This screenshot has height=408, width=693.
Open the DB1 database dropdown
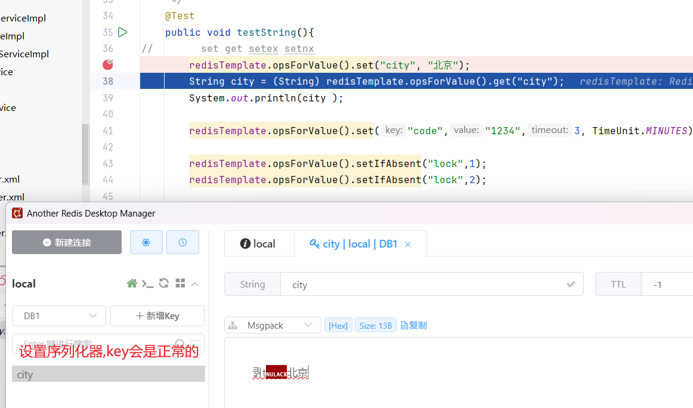(59, 316)
